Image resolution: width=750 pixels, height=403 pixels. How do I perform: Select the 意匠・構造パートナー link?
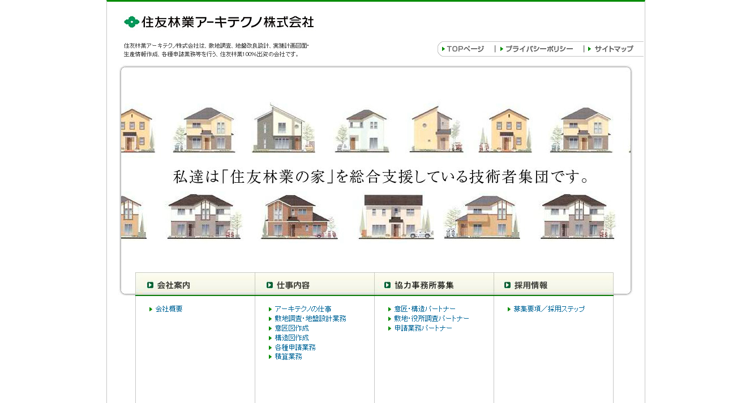point(425,309)
